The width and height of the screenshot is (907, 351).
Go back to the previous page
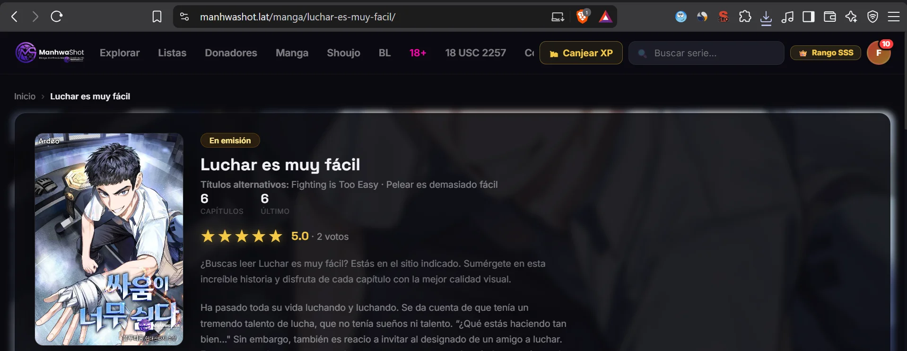pyautogui.click(x=15, y=17)
